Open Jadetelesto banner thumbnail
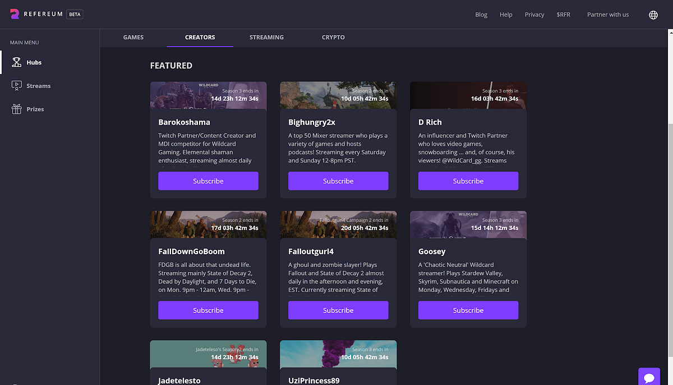 click(208, 354)
